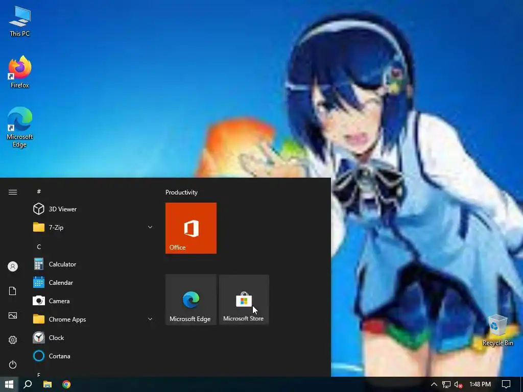This screenshot has height=392, width=523.
Task: Open the user account icon in Start
Action: 13,266
